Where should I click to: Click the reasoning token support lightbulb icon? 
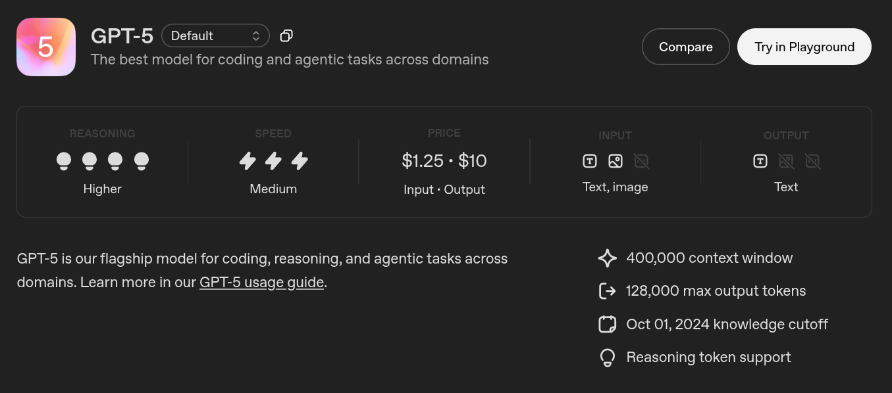click(x=607, y=358)
